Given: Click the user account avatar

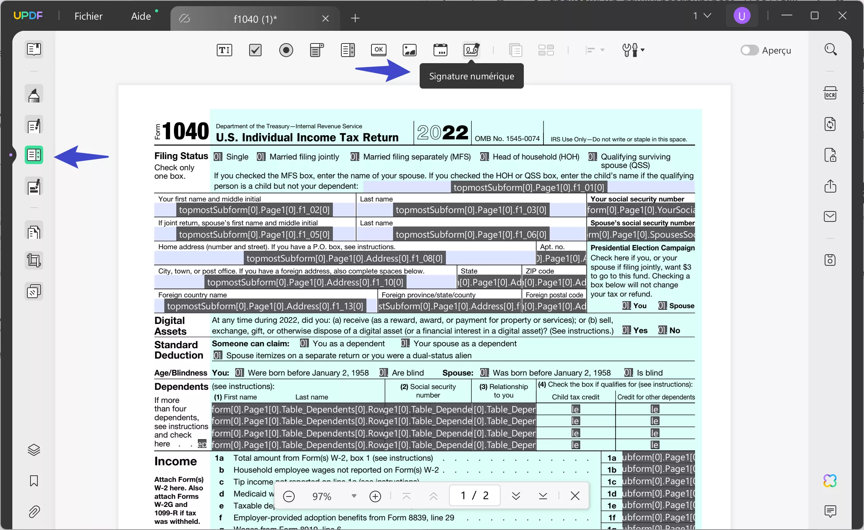Looking at the screenshot, I should coord(742,15).
